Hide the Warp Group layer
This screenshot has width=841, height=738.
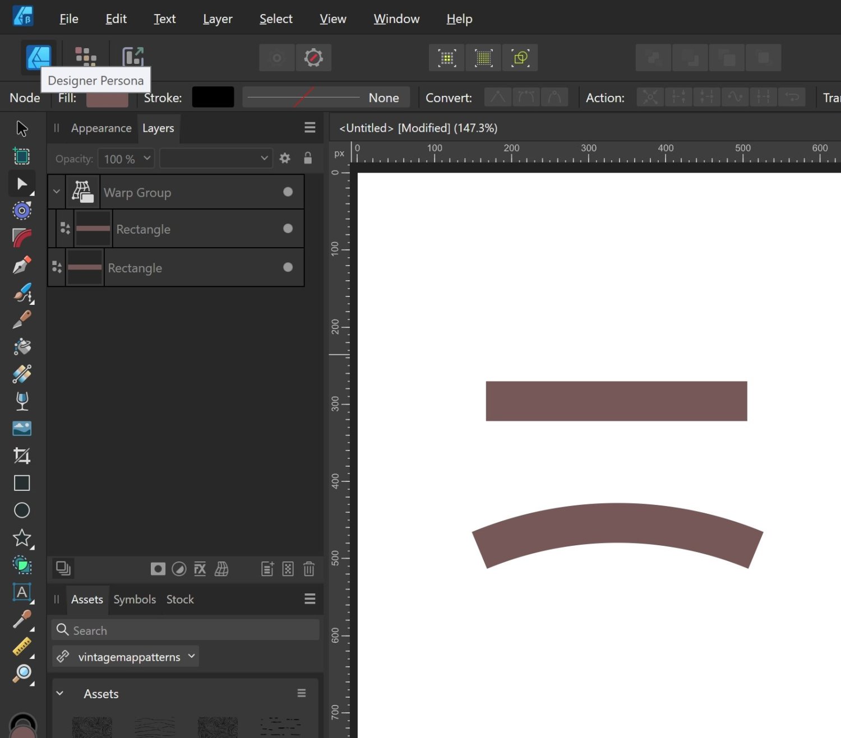pyautogui.click(x=288, y=192)
